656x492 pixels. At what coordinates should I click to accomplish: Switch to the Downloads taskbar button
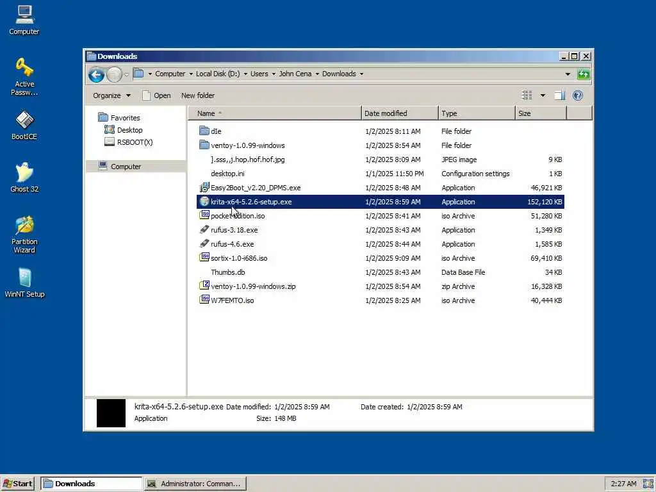click(91, 484)
